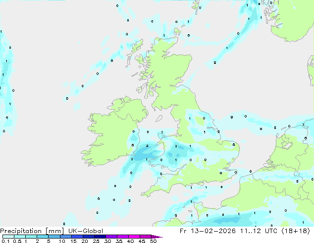Viewport: 314px width, 243px height.
Task: Click the 20–25 mm legend color box
Action: tap(88, 237)
